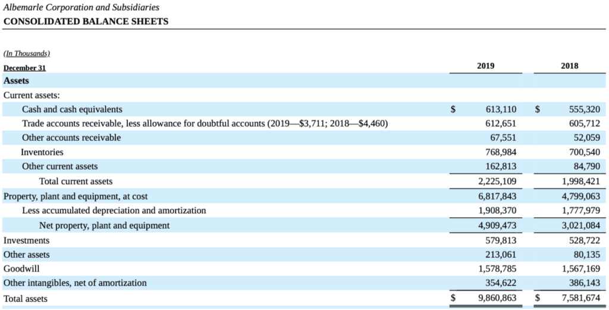Click total assets value 7,581,674
The width and height of the screenshot is (609, 310).
(581, 298)
